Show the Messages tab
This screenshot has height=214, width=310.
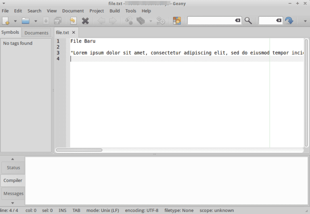point(13,193)
